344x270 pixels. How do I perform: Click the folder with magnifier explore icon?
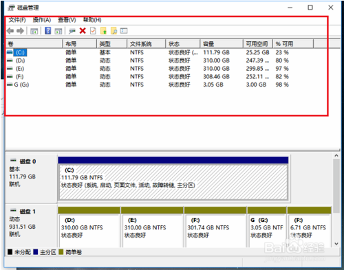(114, 31)
